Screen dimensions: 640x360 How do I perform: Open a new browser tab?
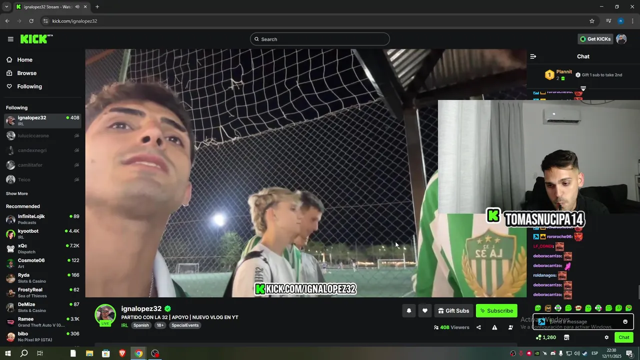pyautogui.click(x=97, y=7)
